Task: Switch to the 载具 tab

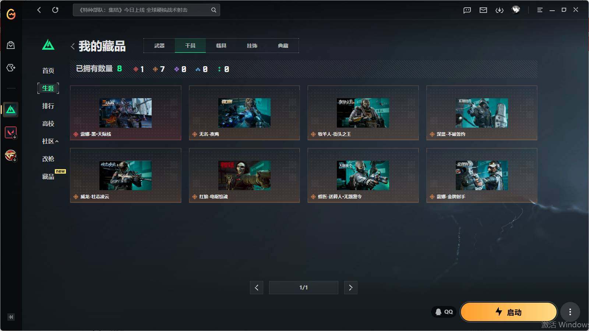Action: (221, 46)
